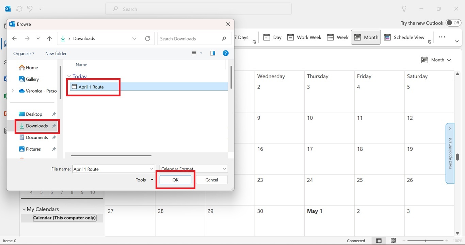The height and width of the screenshot is (245, 465).
Task: Click the Up one level arrow icon
Action: coord(49,39)
